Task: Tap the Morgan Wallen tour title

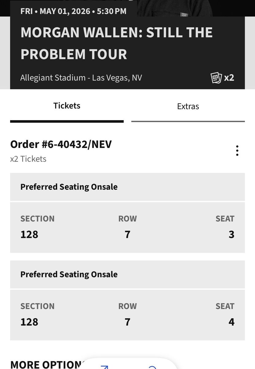Action: pyautogui.click(x=117, y=43)
